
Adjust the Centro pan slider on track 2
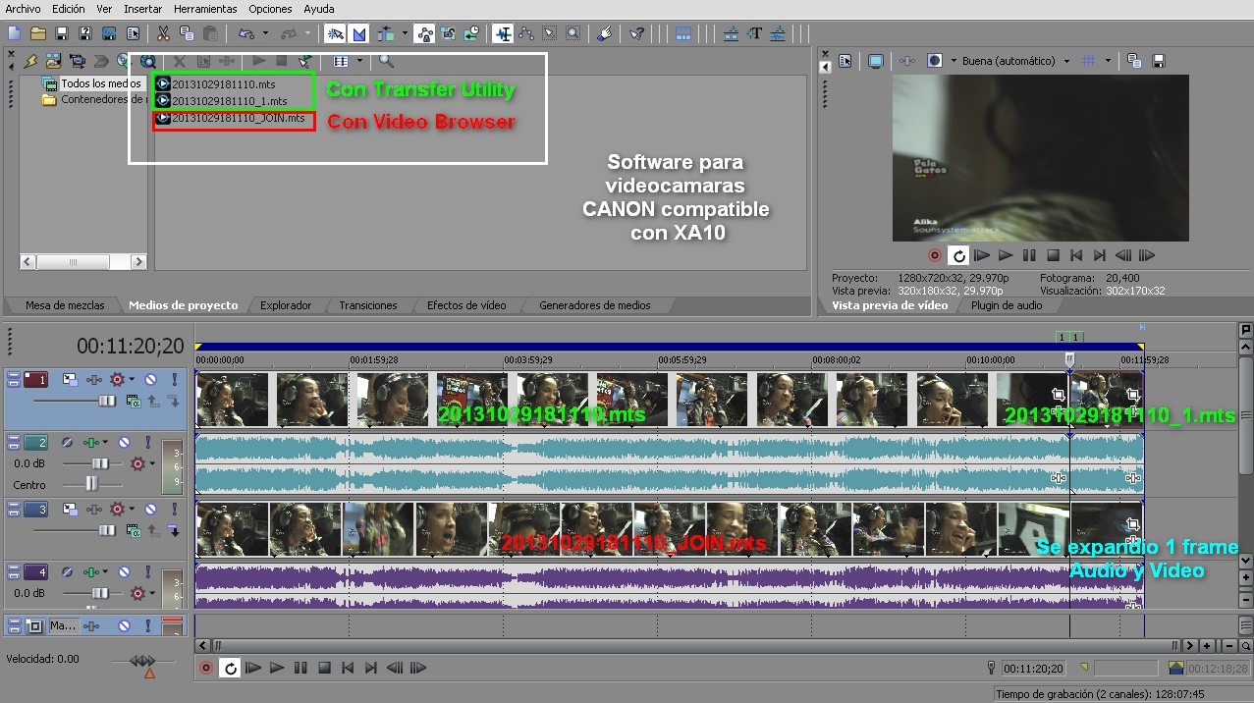pos(91,483)
